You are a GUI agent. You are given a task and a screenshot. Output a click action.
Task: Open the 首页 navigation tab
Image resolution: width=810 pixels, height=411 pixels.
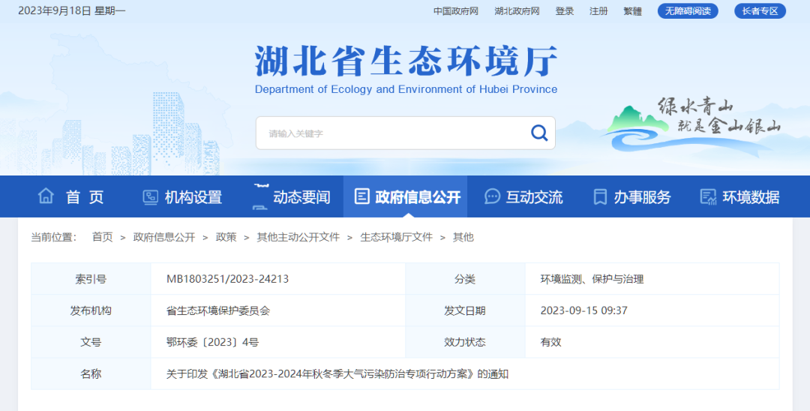tap(72, 196)
